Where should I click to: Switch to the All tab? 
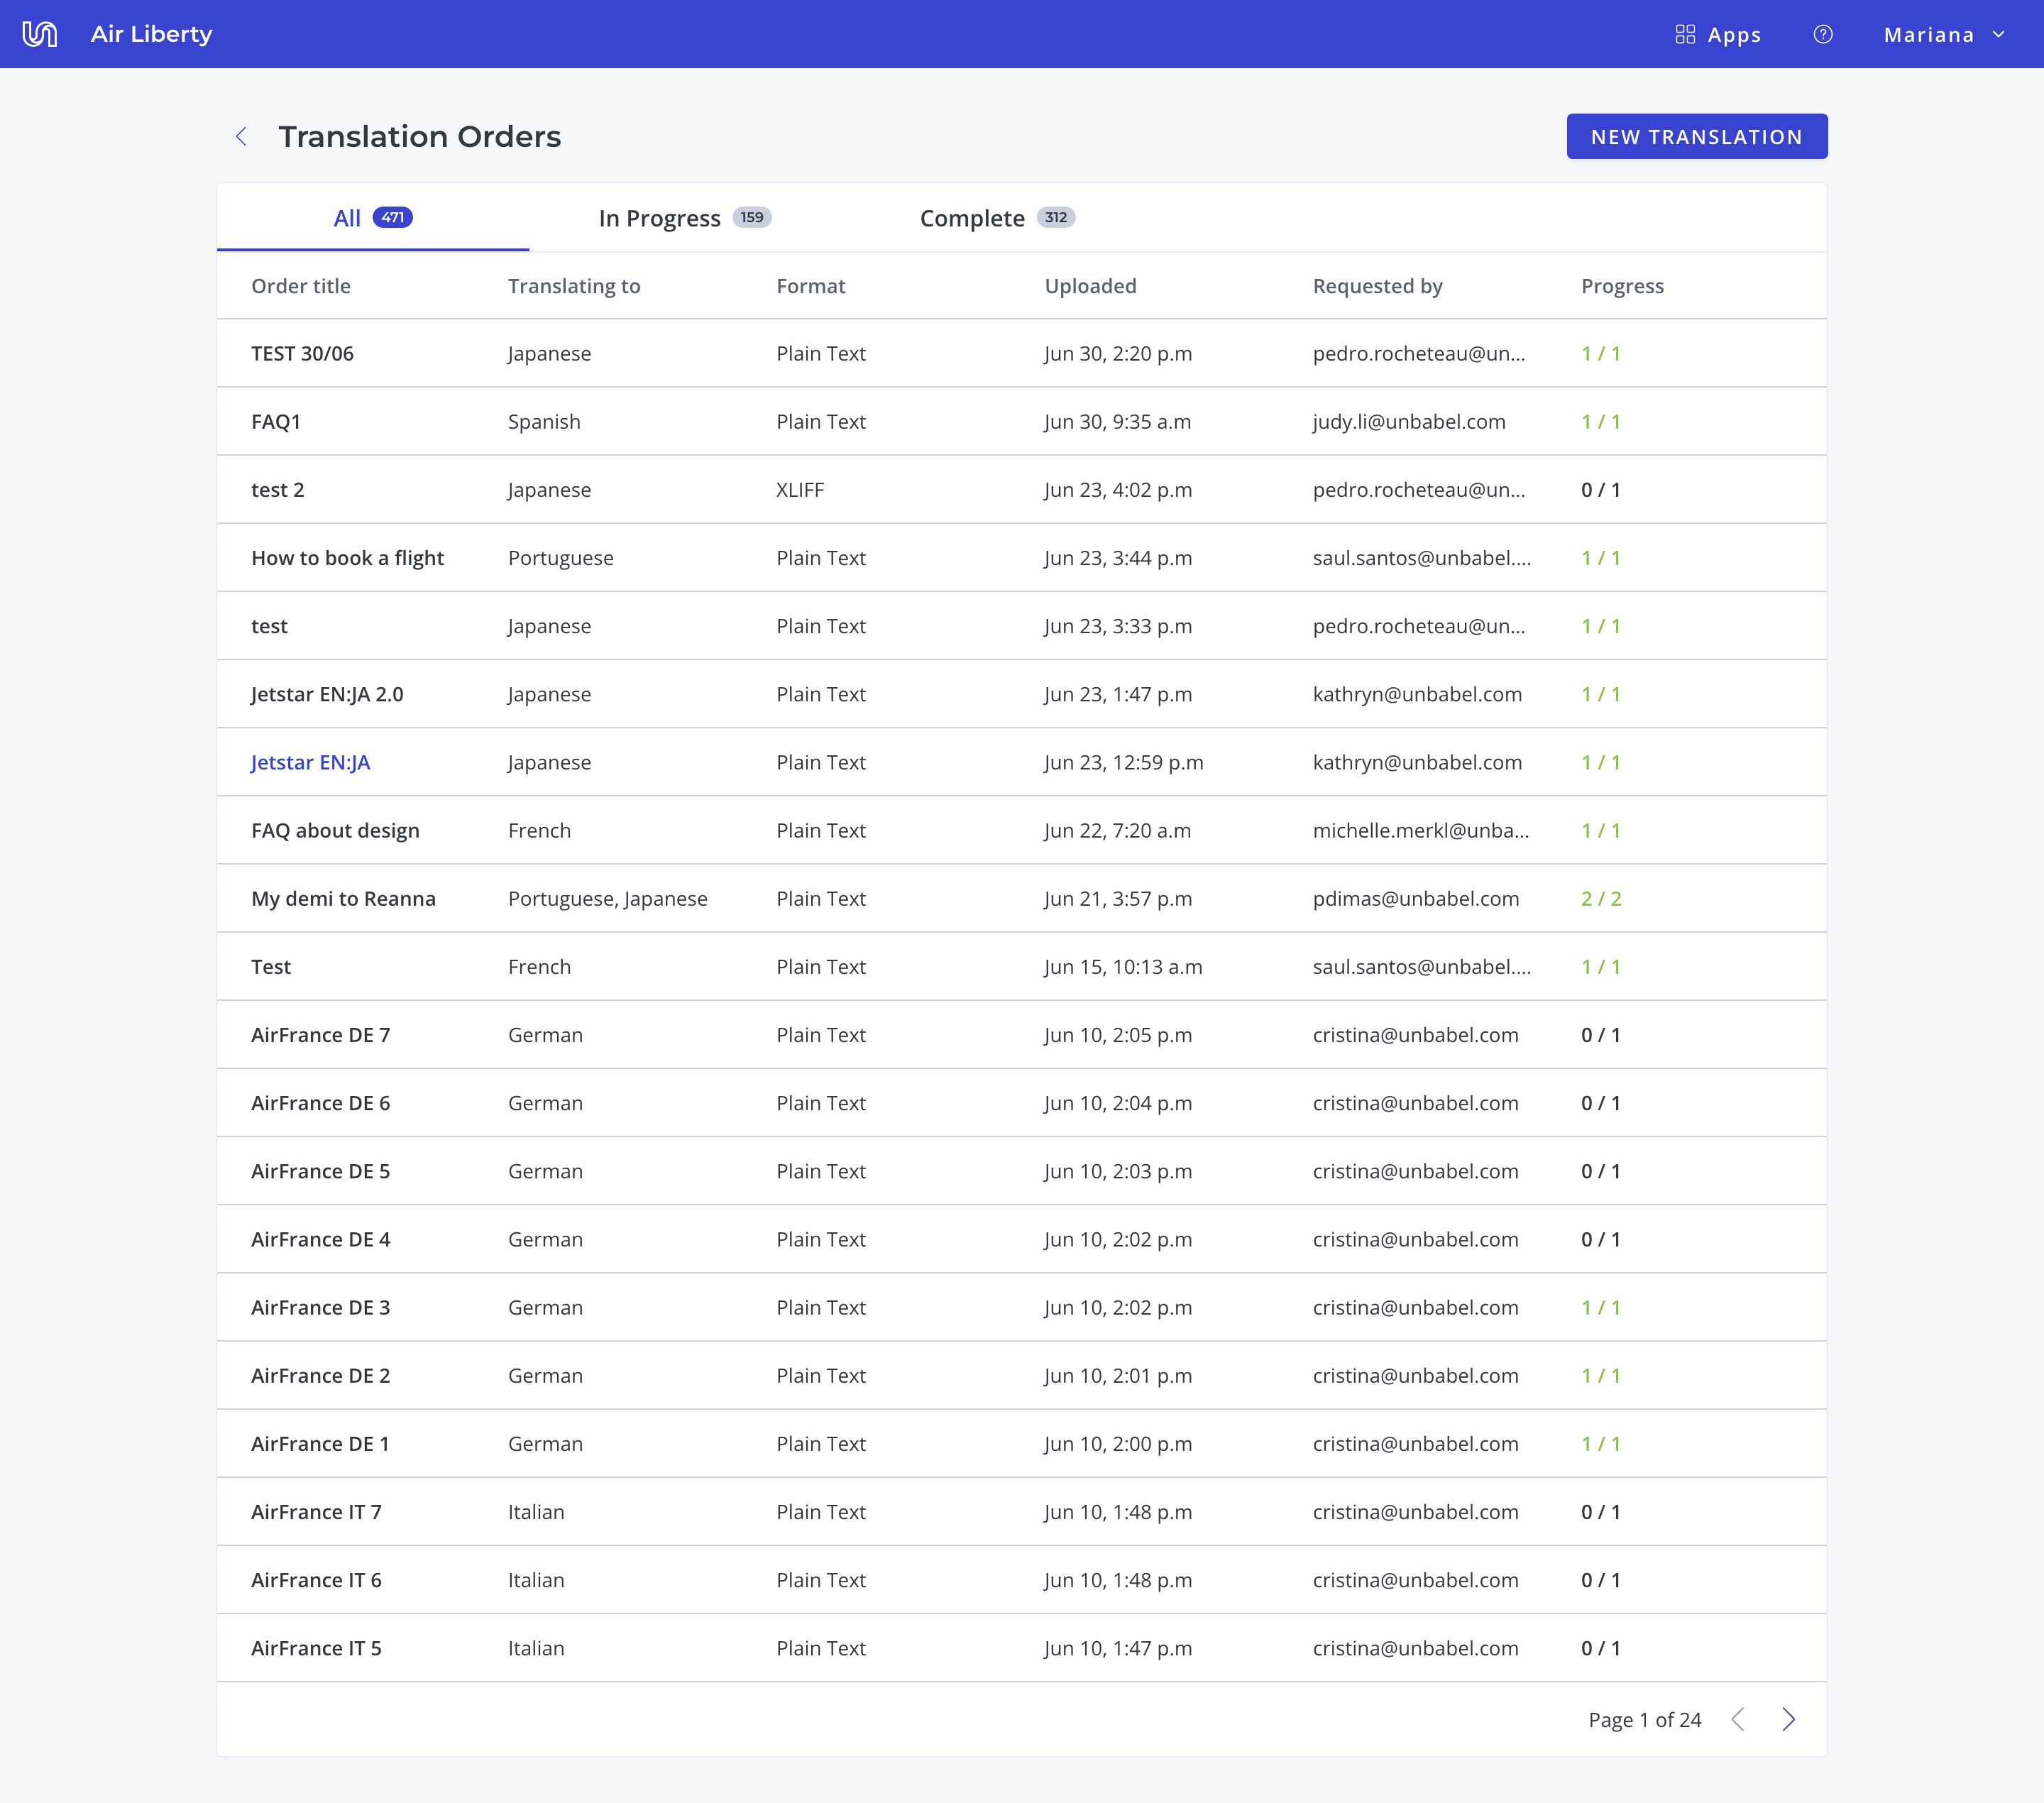coord(373,217)
